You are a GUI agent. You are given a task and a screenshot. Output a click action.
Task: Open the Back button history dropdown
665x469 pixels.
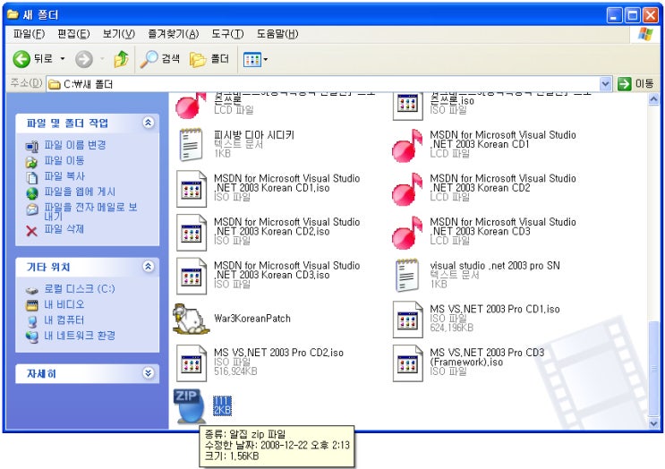(x=63, y=59)
